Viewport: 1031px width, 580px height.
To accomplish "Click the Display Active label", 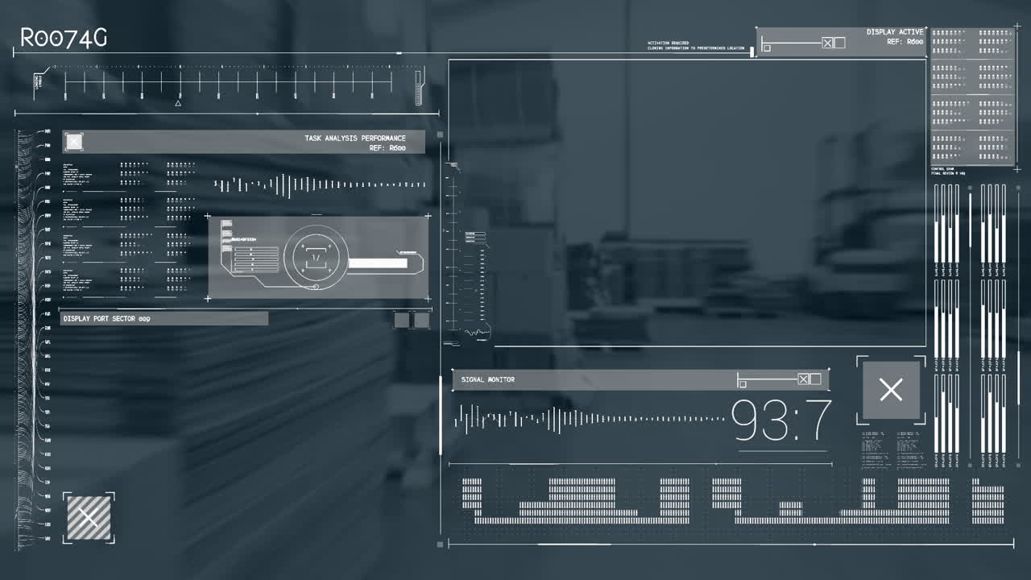I will point(894,32).
